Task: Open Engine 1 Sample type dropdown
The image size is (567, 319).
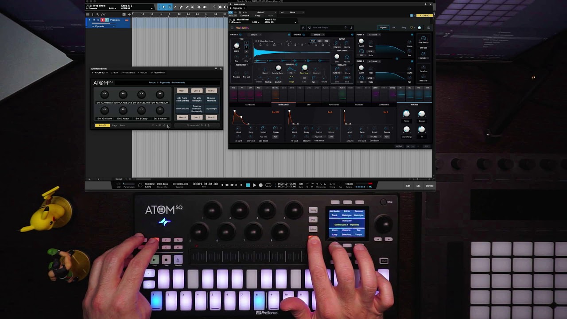Action: [255, 35]
